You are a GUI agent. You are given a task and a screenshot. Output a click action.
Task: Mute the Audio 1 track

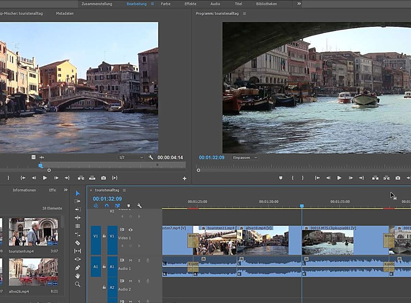coord(130,260)
